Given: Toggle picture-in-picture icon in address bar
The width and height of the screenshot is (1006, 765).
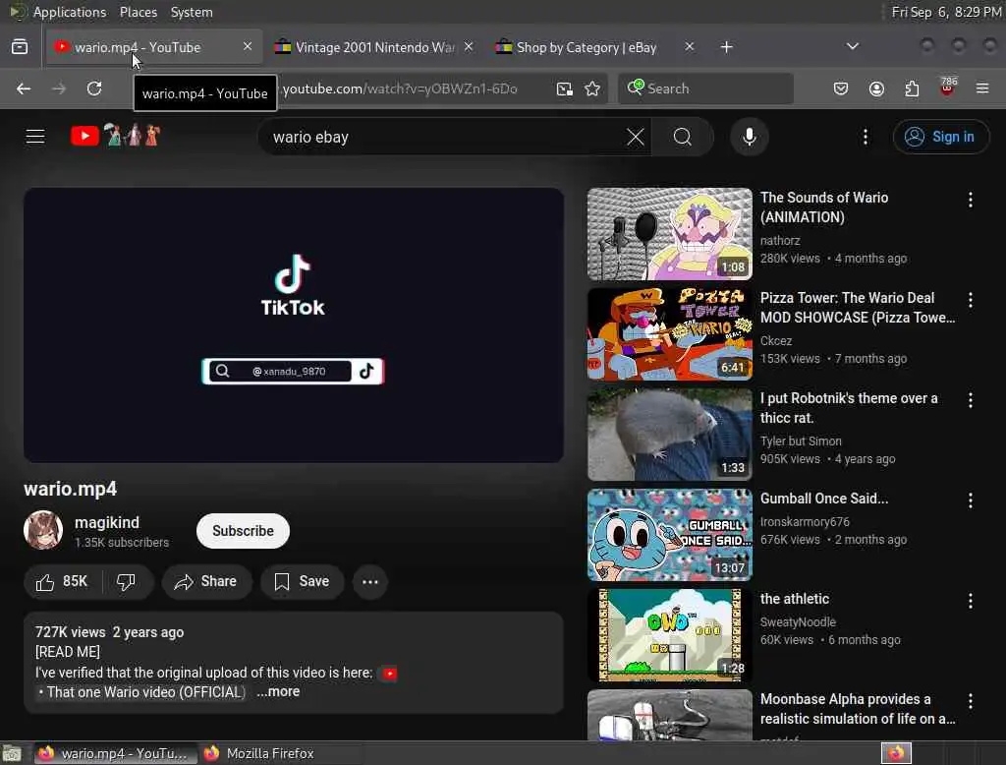Looking at the screenshot, I should pyautogui.click(x=564, y=88).
